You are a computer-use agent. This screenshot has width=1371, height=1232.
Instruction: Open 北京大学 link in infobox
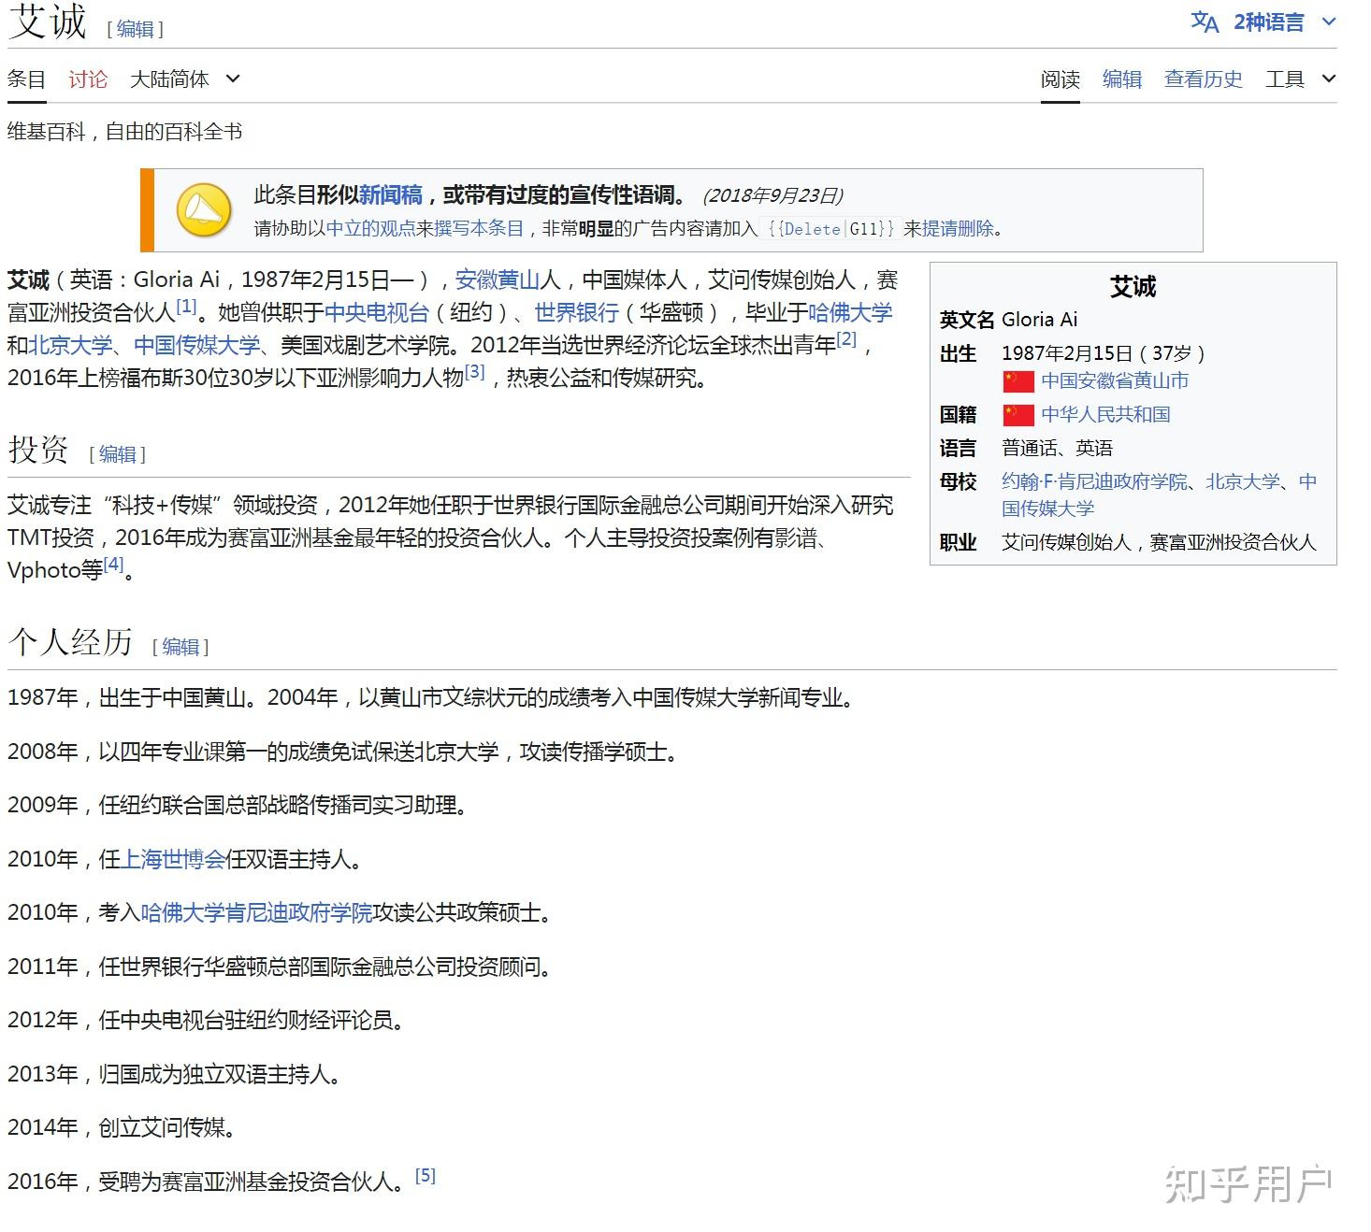(x=1243, y=482)
